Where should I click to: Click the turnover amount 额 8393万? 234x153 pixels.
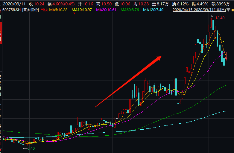221,4
